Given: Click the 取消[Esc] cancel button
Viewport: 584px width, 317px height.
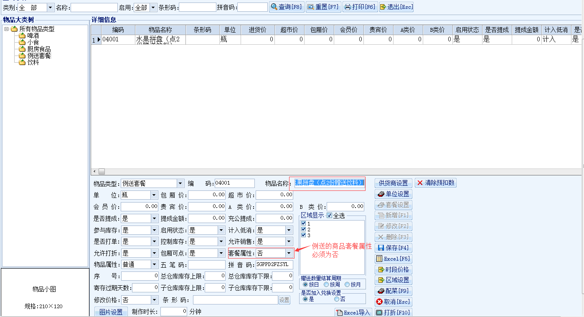Looking at the screenshot, I should click(x=394, y=302).
